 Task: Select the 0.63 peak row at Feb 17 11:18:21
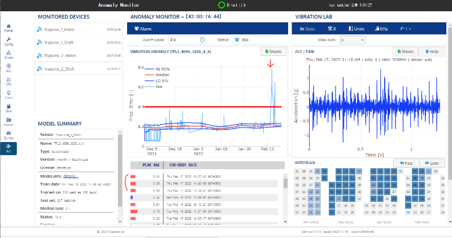coord(204,191)
